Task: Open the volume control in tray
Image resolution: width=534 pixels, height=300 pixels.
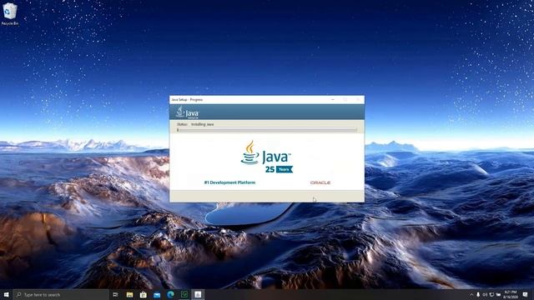Action: pos(485,294)
